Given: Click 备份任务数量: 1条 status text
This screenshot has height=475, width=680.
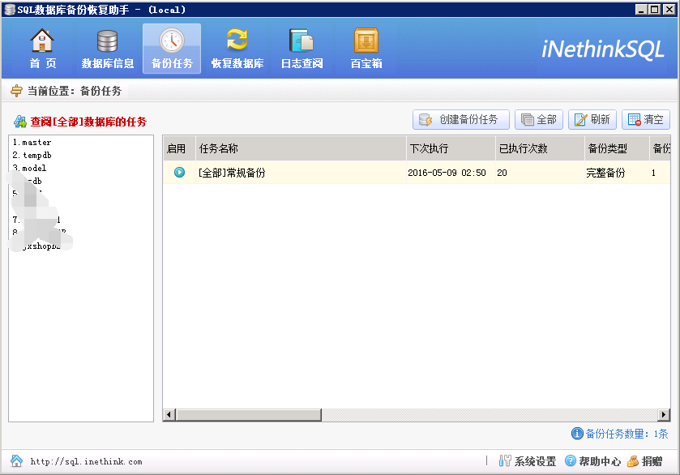Looking at the screenshot, I should [627, 434].
